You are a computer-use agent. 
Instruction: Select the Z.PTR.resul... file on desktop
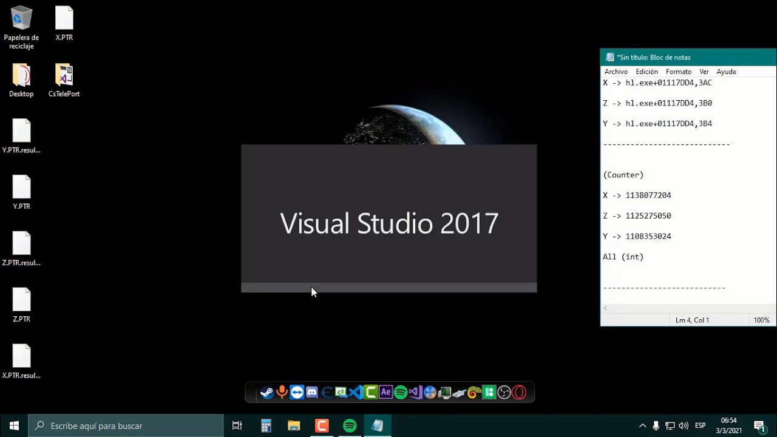tap(21, 249)
